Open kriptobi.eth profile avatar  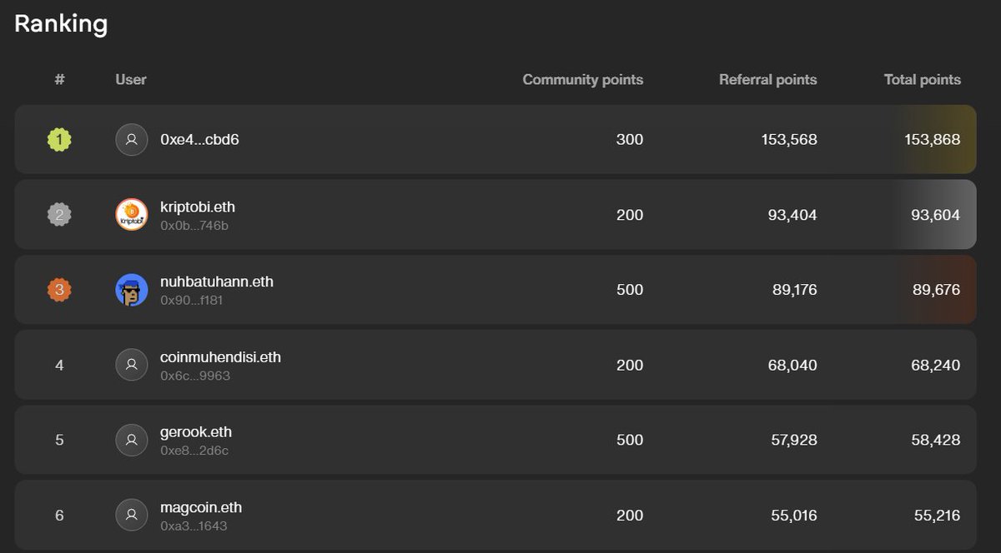click(x=131, y=215)
